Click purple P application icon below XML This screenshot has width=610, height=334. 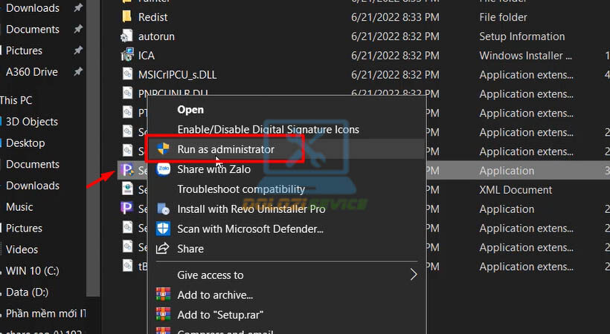126,209
